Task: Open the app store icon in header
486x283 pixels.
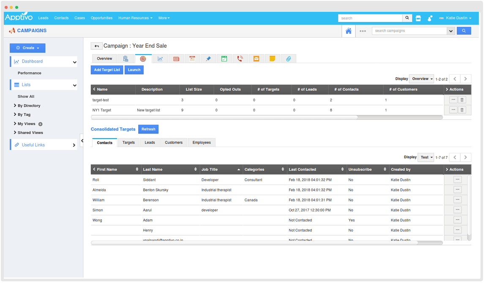Action: [x=418, y=18]
